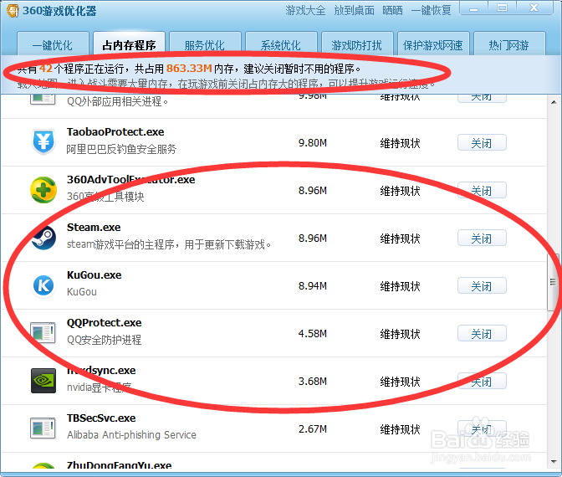Click the ZhuDongFangYu.exe process name
The width and height of the screenshot is (562, 477).
coord(119,465)
